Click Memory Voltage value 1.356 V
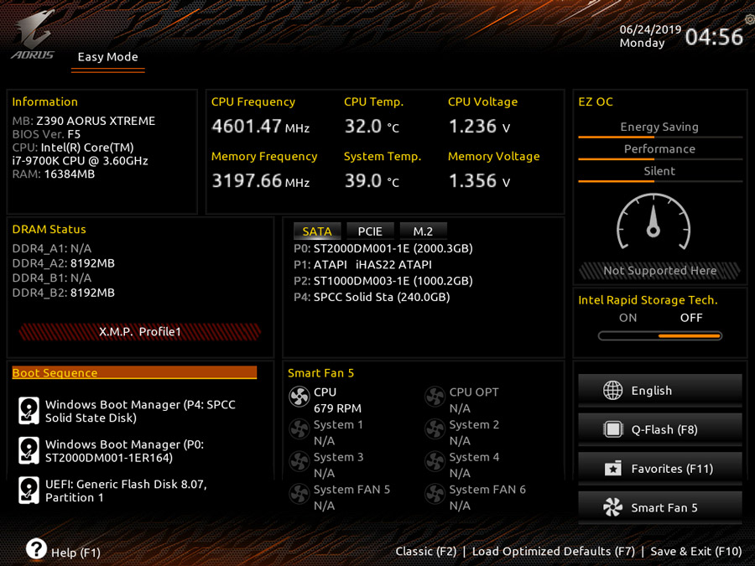Viewport: 755px width, 566px height. click(479, 181)
